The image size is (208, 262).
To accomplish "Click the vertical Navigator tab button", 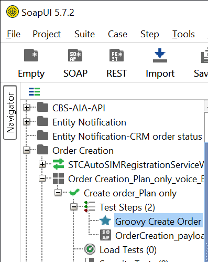I will point(10,113).
